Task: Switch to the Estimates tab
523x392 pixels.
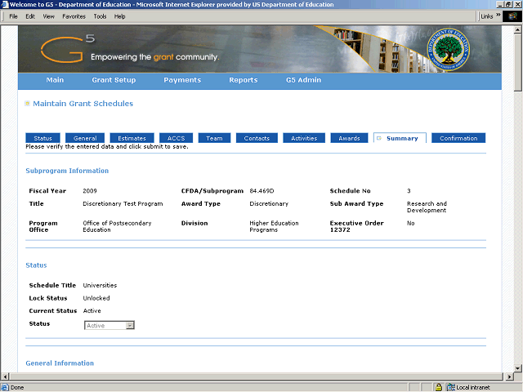Action: (132, 138)
